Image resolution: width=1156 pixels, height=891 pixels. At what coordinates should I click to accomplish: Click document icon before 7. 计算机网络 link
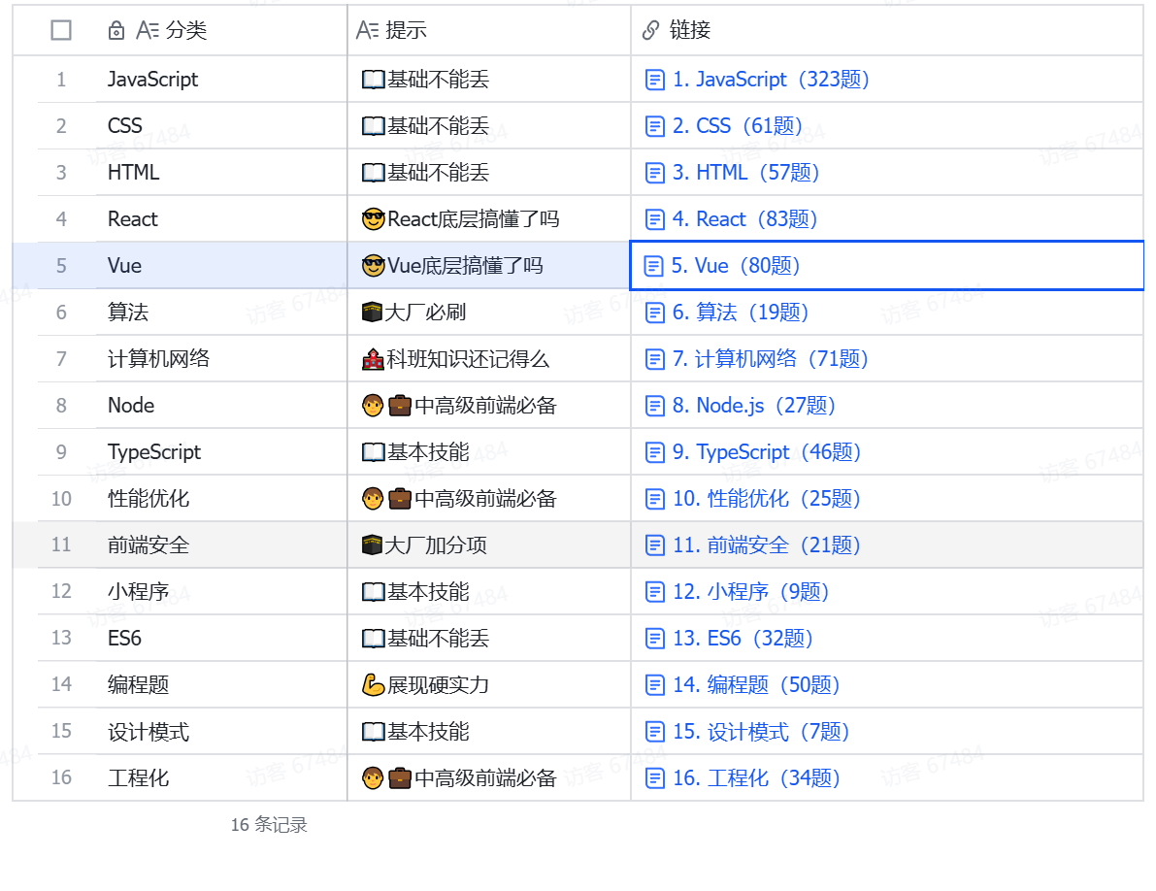[x=654, y=359]
